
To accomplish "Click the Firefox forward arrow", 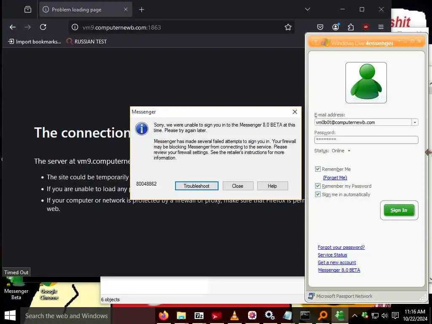I will pos(27,27).
